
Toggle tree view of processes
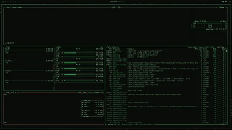tap(212, 47)
